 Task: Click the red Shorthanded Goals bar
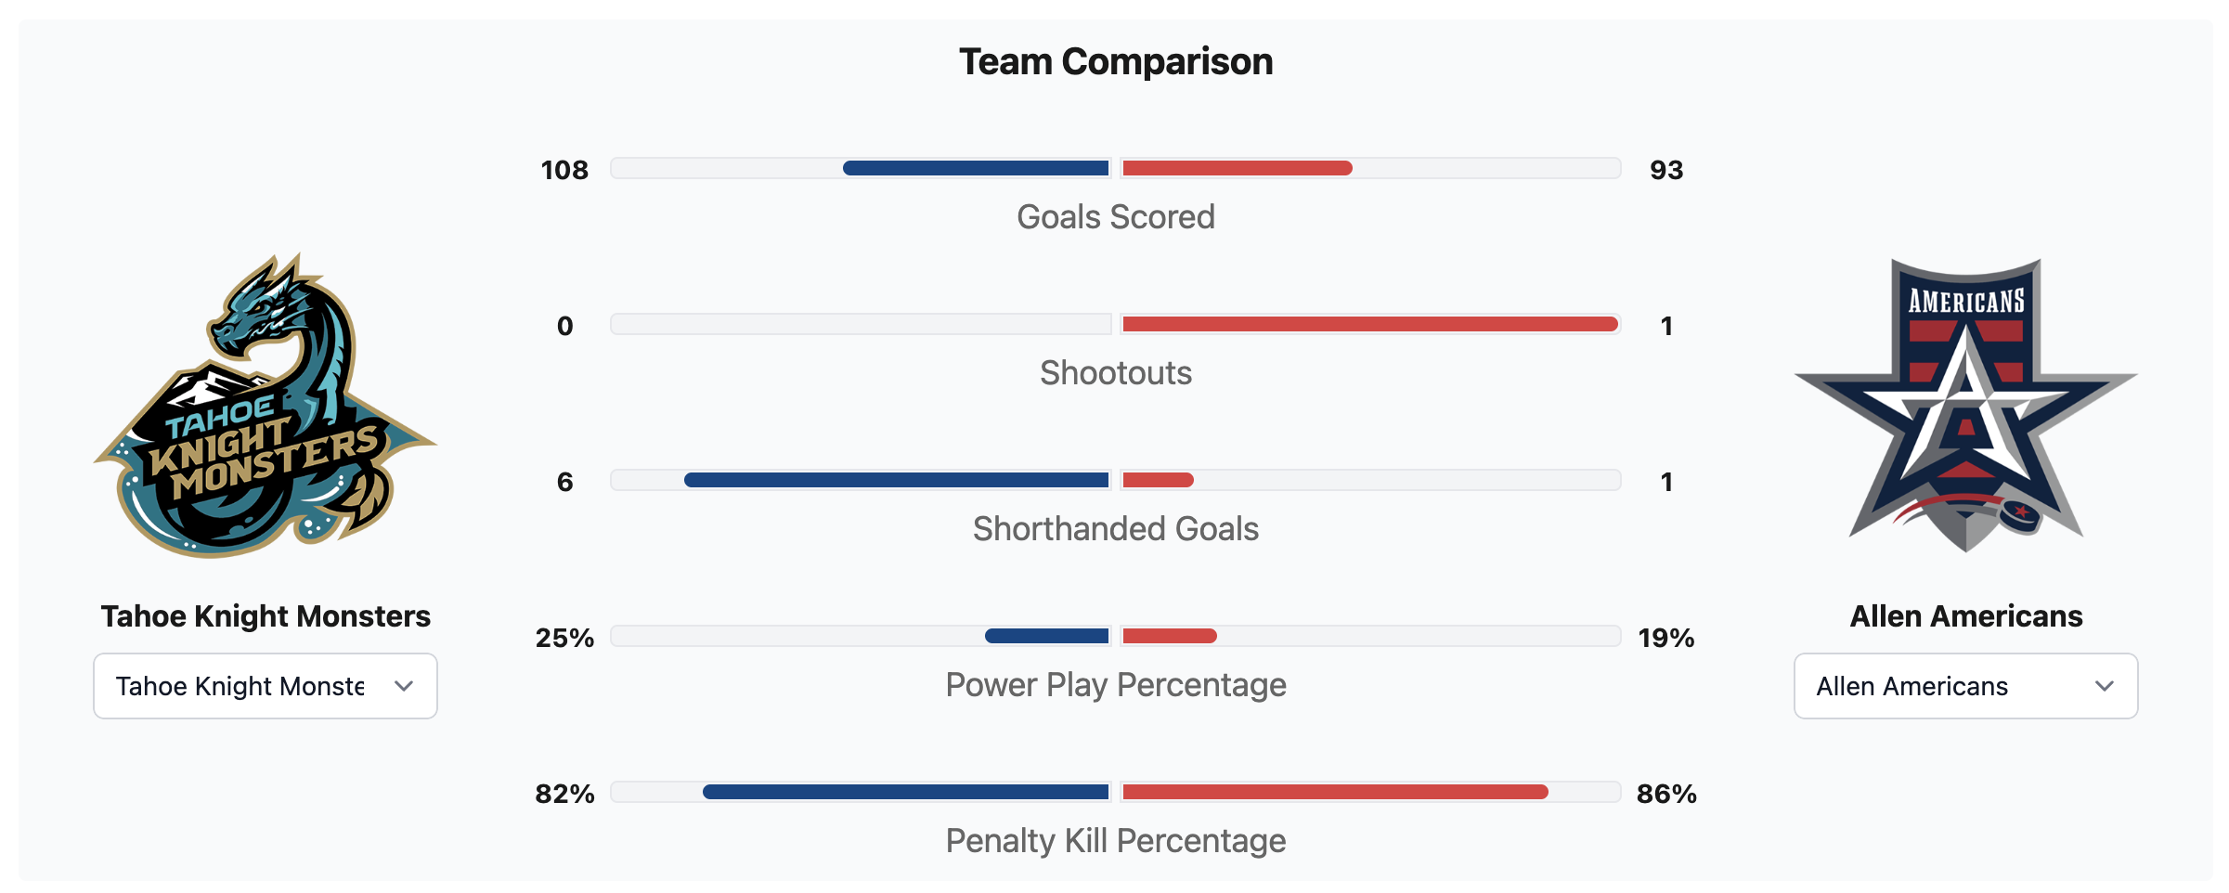1158,480
